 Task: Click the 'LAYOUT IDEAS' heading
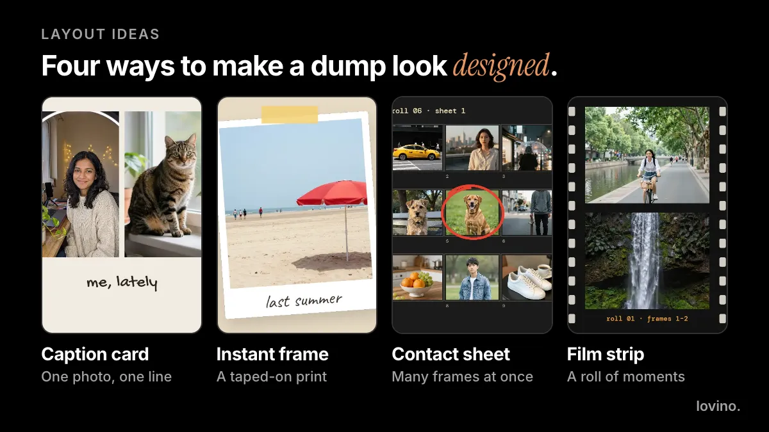101,34
